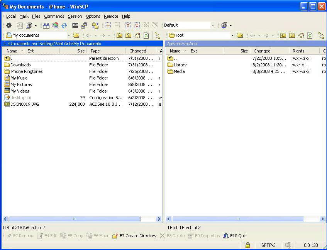Click F6 Move button

(x=98, y=236)
